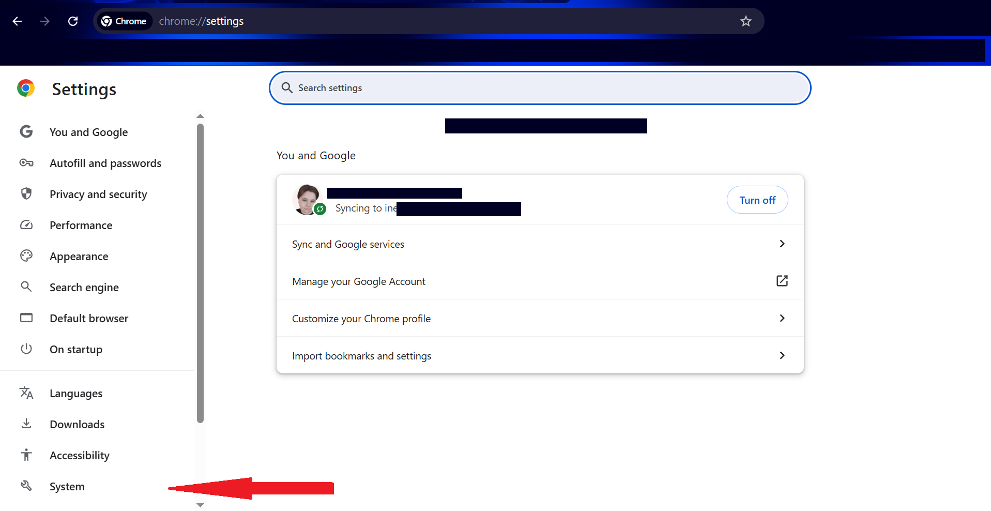Click the Search settings field
This screenshot has width=991, height=511.
(540, 88)
